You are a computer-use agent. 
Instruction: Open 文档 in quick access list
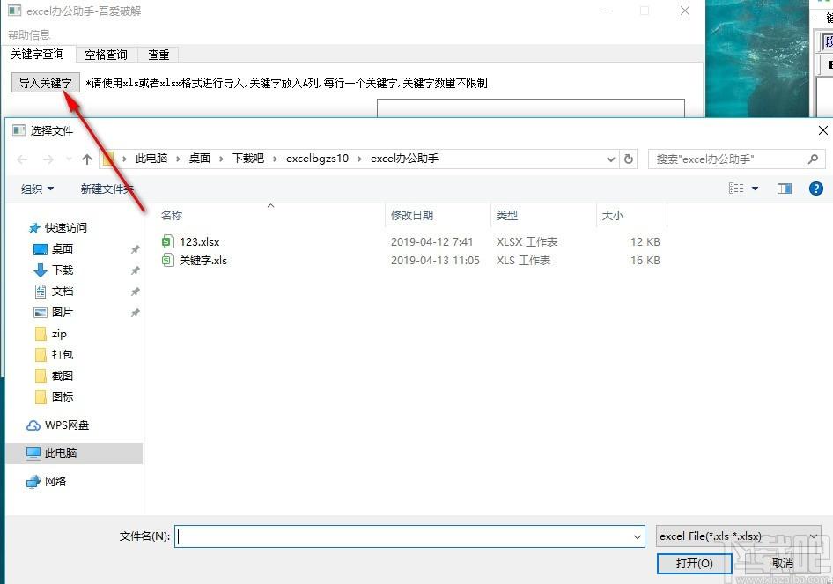point(63,292)
